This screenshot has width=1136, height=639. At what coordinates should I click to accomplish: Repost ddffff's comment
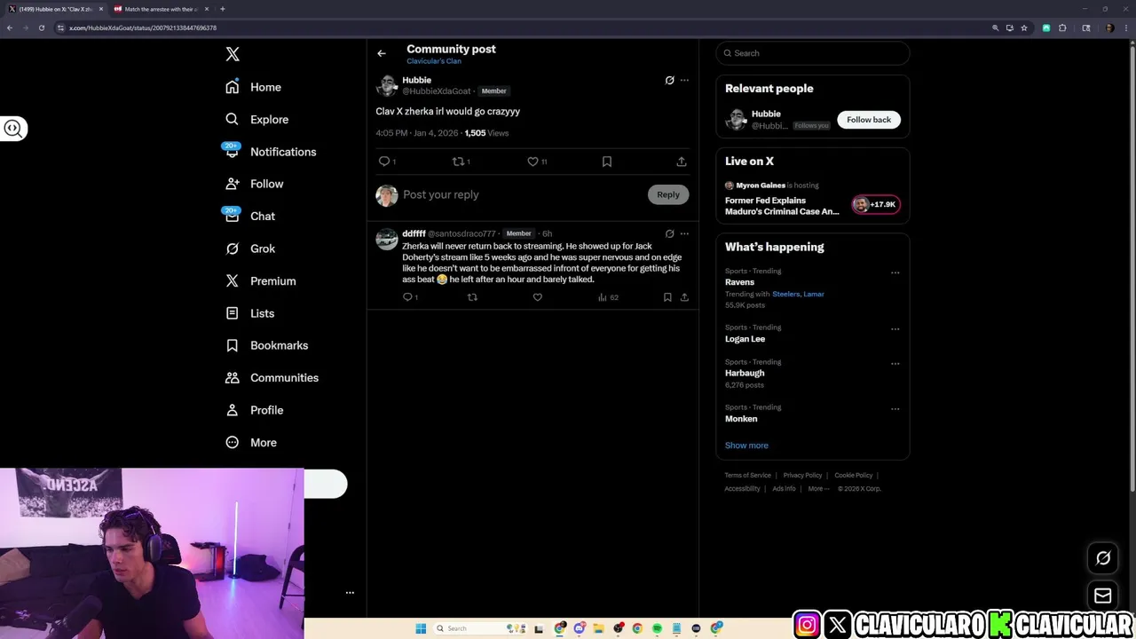[x=472, y=297]
